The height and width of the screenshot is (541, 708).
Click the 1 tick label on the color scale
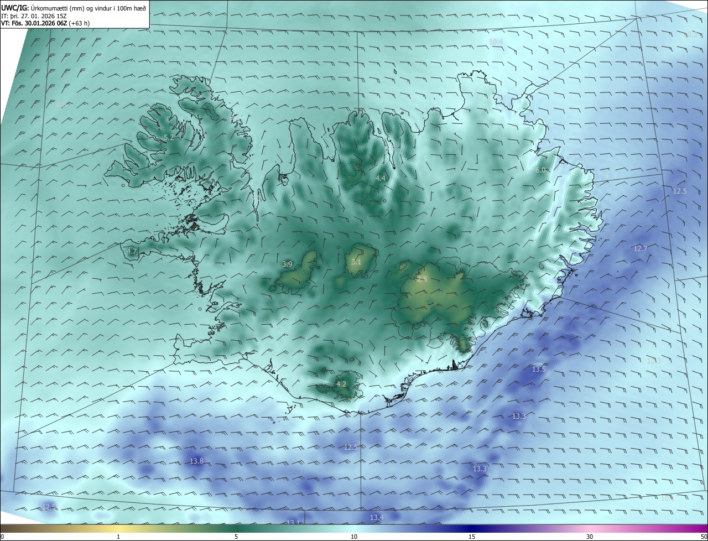click(x=118, y=537)
